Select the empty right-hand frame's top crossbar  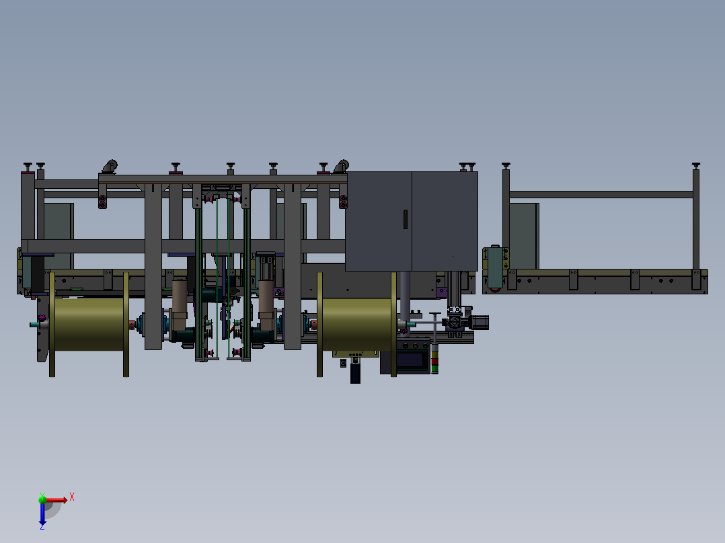pyautogui.click(x=601, y=195)
